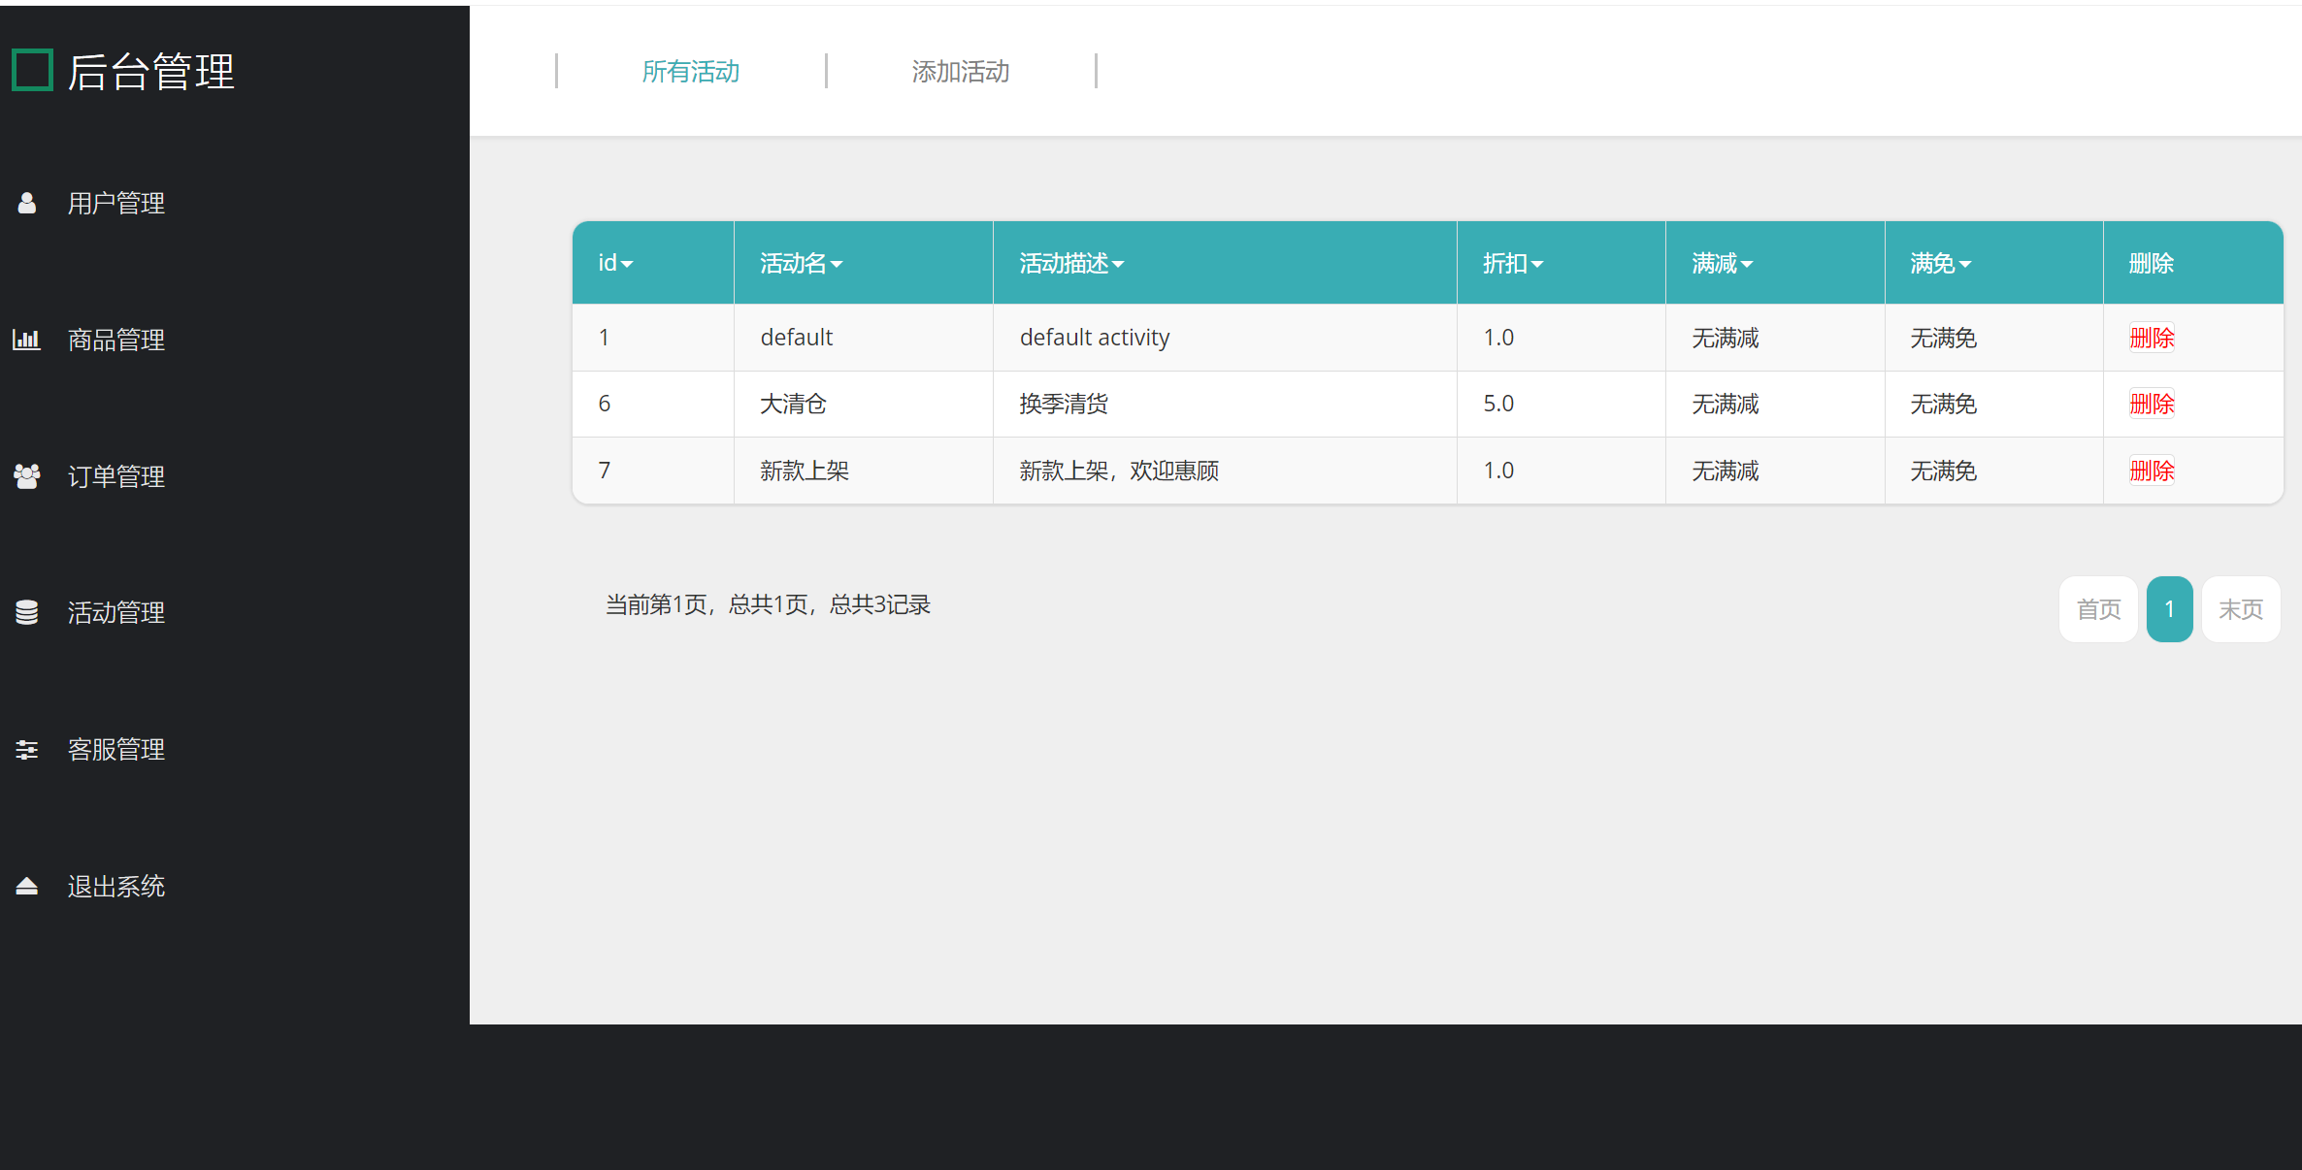This screenshot has height=1170, width=2302.
Task: Click the 首页 pagination button
Action: click(x=2097, y=609)
